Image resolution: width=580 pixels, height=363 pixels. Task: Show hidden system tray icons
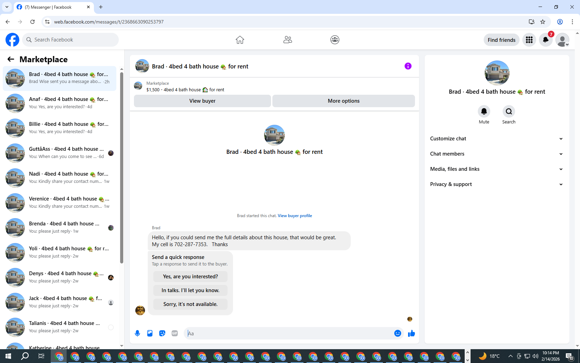510,356
